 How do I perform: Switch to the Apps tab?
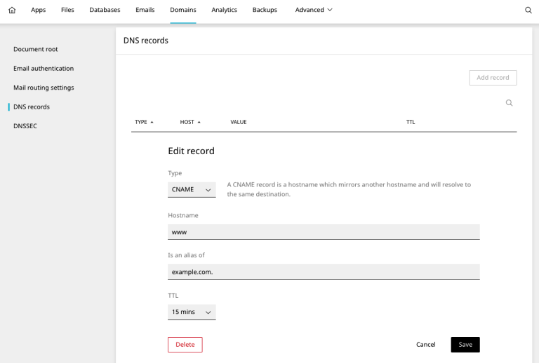tap(38, 10)
